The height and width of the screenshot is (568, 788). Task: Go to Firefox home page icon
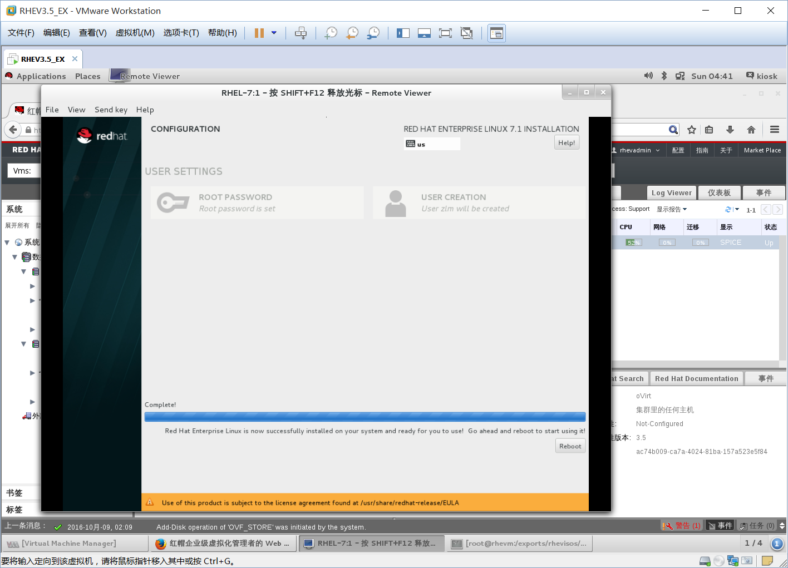pyautogui.click(x=751, y=130)
